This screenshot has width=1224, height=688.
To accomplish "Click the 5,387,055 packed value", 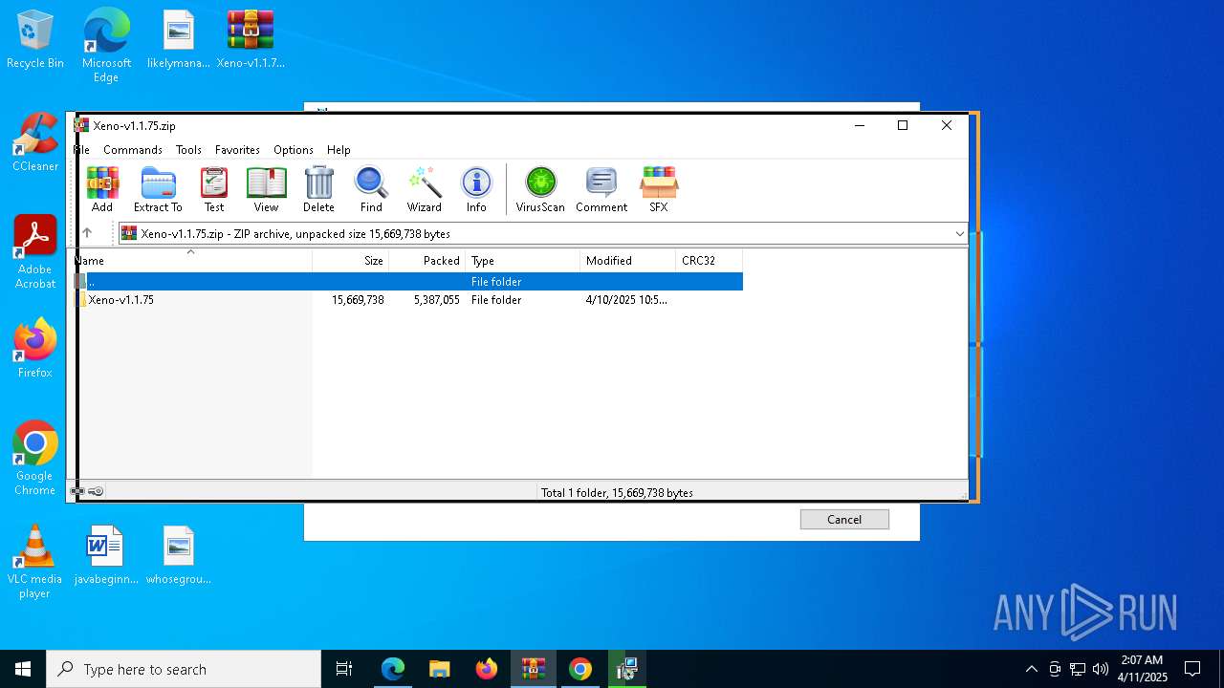I will coord(437,300).
